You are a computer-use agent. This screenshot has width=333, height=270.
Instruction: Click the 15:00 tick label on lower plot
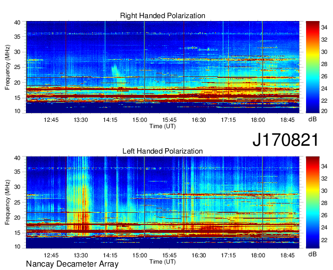point(140,255)
